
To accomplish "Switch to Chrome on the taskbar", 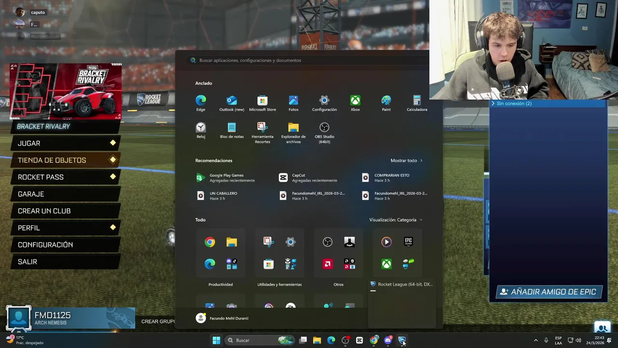I will (x=374, y=340).
